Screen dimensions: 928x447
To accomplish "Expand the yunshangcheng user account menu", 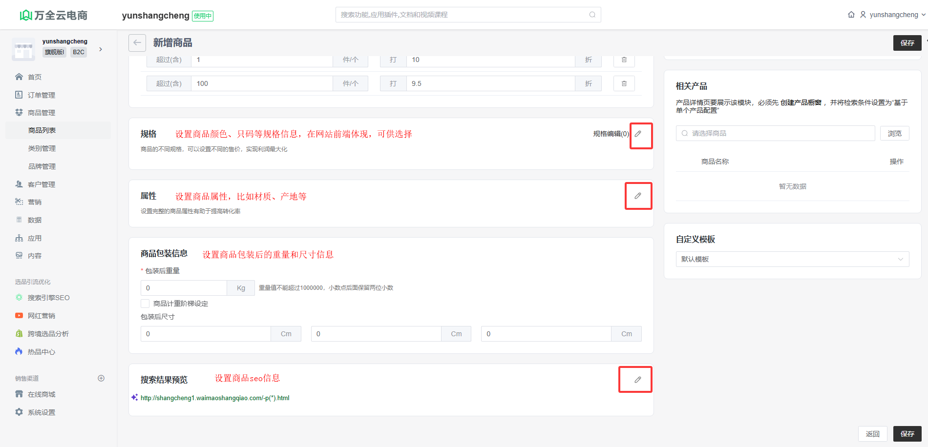I will pyautogui.click(x=893, y=15).
